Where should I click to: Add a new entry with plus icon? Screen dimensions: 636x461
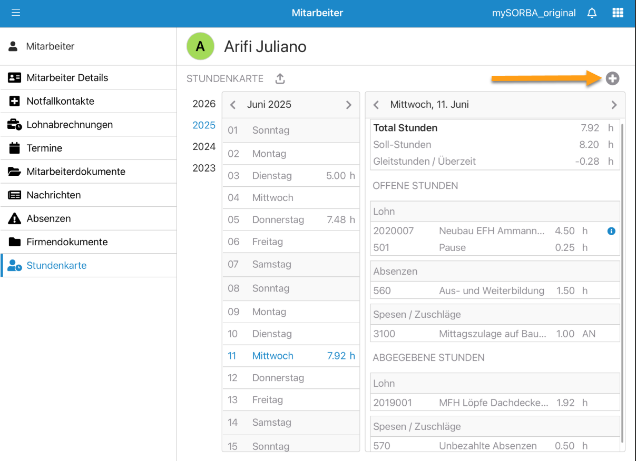(612, 79)
